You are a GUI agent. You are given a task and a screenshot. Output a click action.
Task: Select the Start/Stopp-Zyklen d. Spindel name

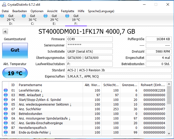(x=40, y=100)
